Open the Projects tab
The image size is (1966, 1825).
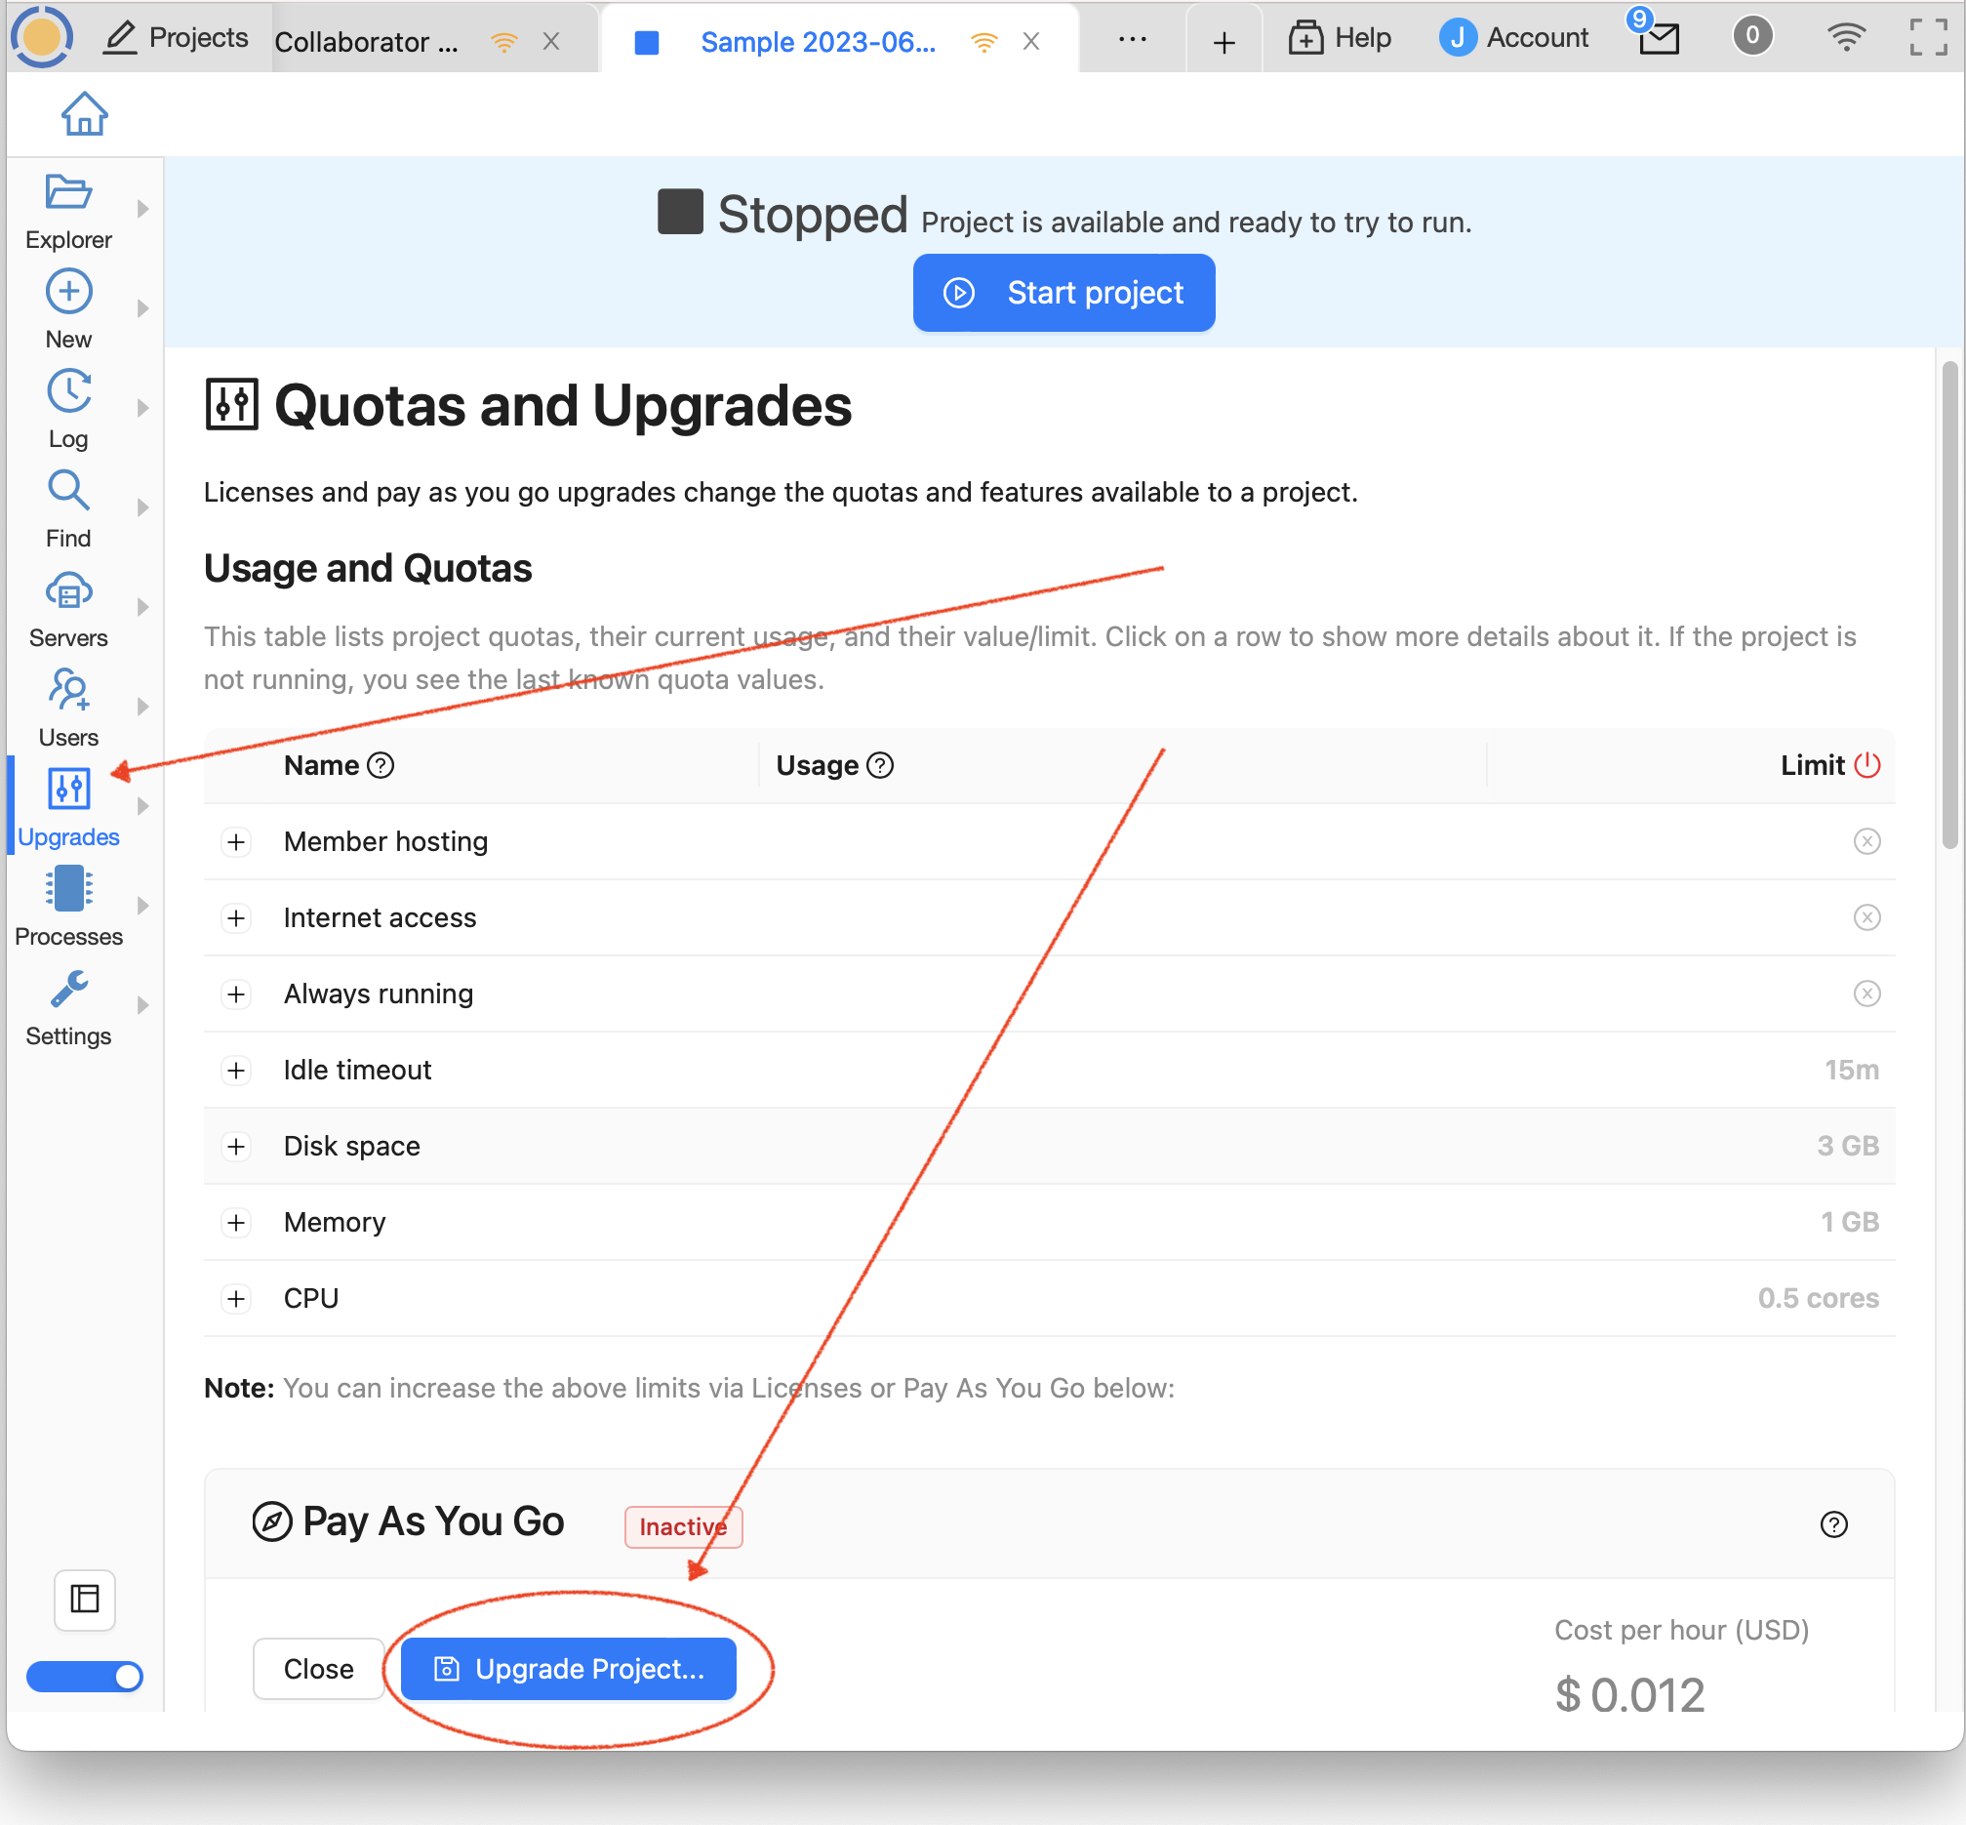point(178,37)
